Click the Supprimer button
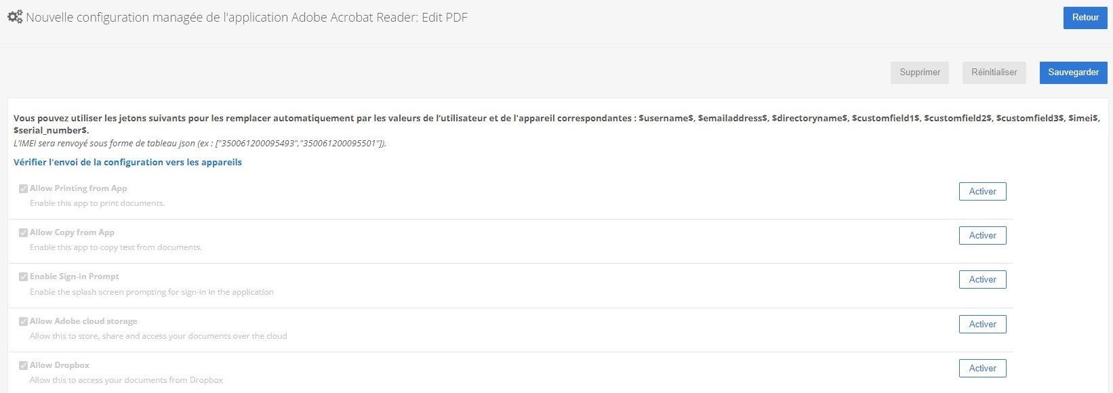 point(920,73)
